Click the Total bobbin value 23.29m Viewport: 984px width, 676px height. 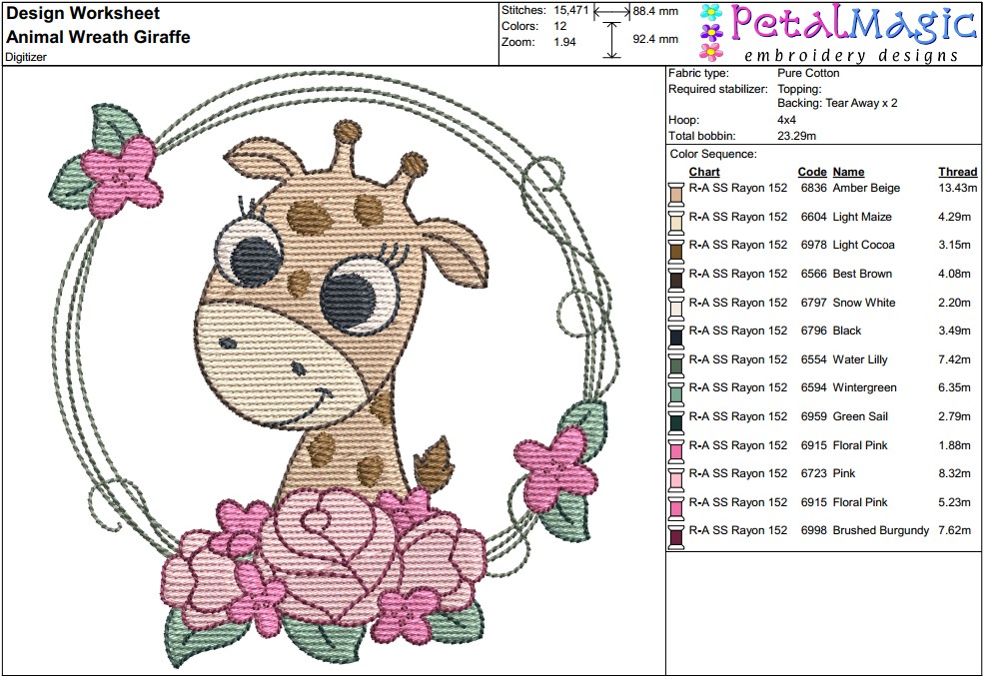click(x=796, y=136)
